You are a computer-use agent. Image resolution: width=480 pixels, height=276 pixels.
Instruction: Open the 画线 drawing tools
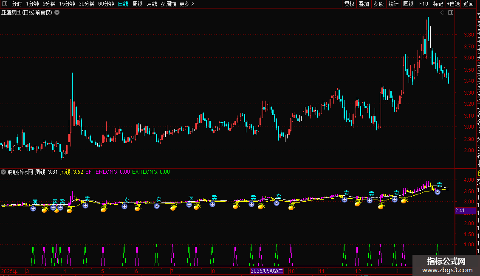click(408, 4)
